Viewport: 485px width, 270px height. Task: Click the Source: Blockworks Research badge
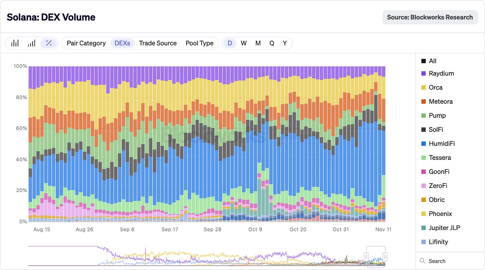pos(430,17)
